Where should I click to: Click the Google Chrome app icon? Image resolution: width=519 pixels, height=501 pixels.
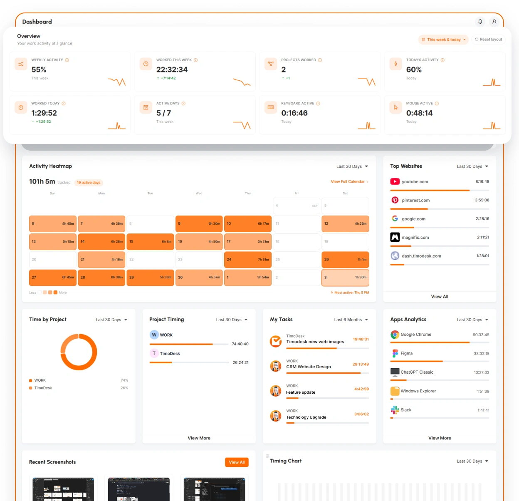click(x=395, y=335)
